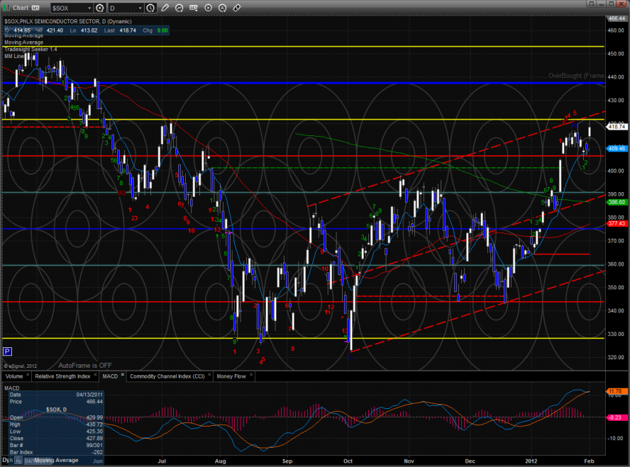The width and height of the screenshot is (630, 467).
Task: Open the symbol settings gear icon
Action: tap(99, 8)
